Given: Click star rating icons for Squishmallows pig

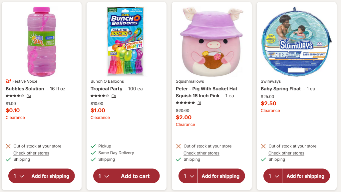Looking at the screenshot, I should pos(185,103).
